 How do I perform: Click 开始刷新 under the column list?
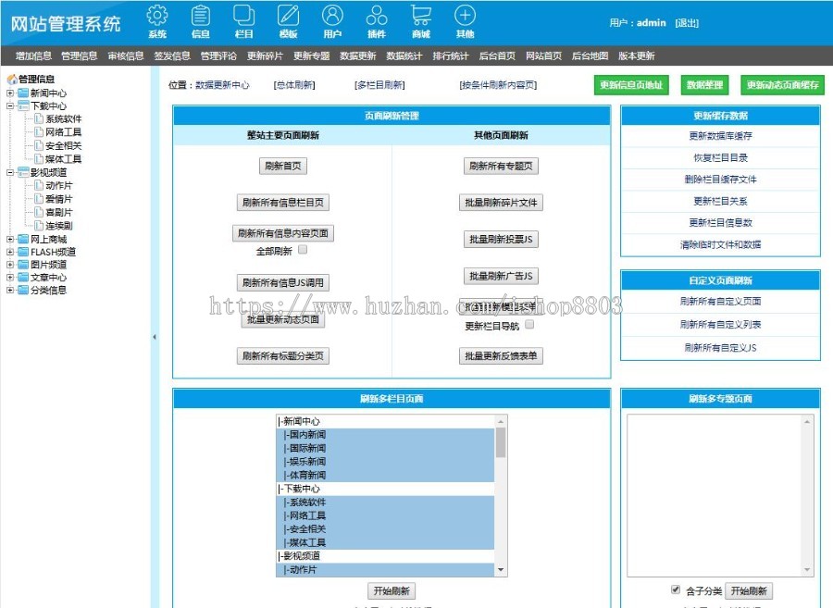coord(392,590)
